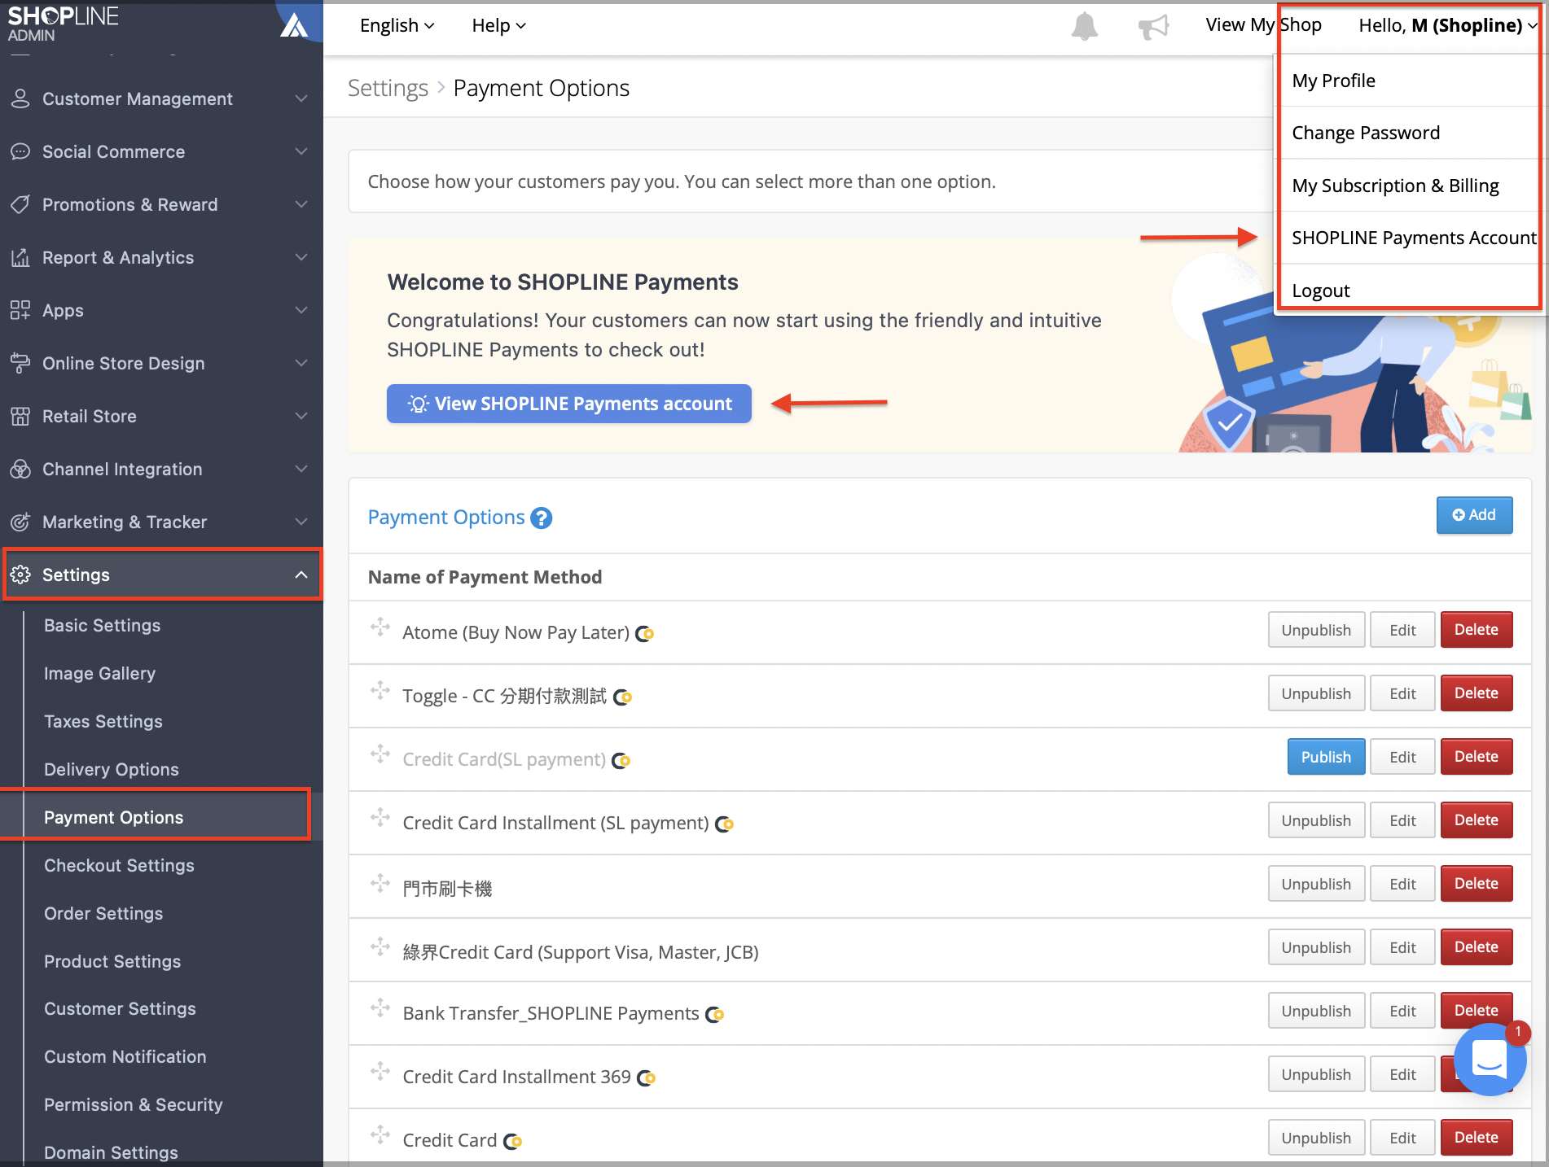Edit Bank Transfer_SHOPLINE Payments method
The width and height of the screenshot is (1549, 1167).
[x=1402, y=1011]
